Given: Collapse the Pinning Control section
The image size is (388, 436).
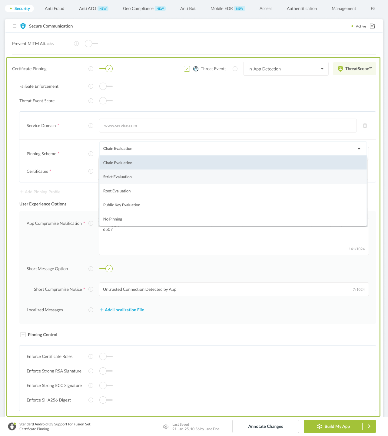Looking at the screenshot, I should (x=23, y=335).
